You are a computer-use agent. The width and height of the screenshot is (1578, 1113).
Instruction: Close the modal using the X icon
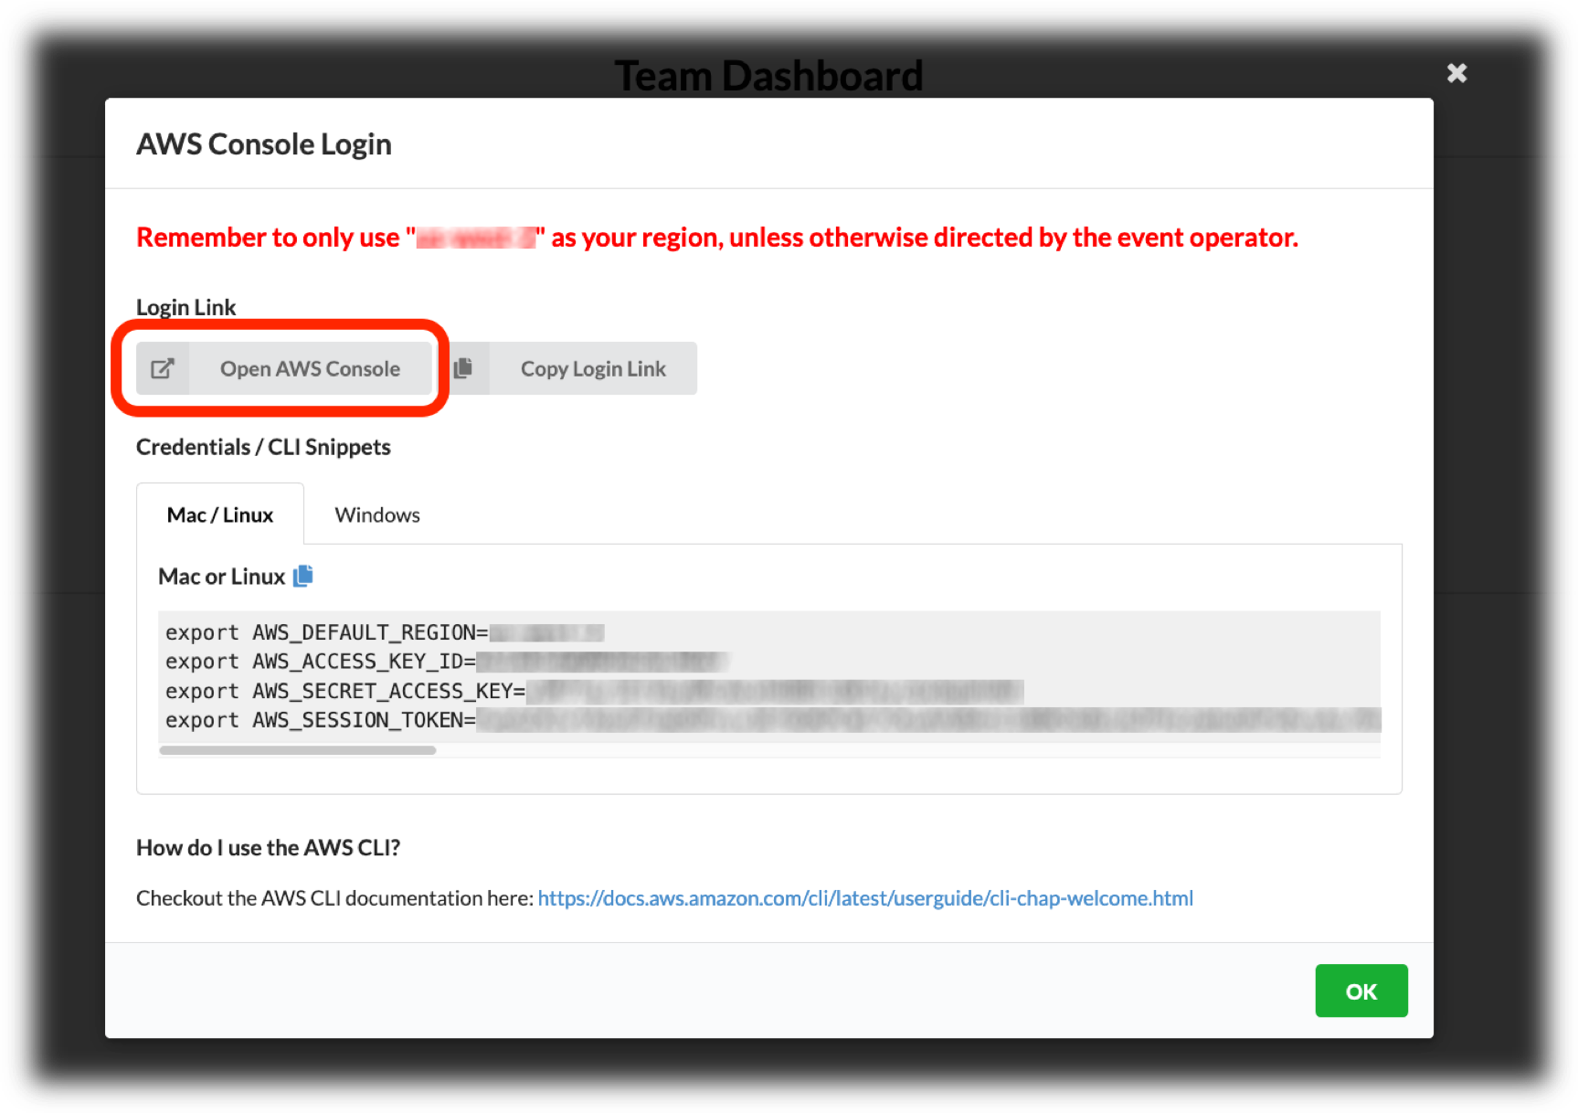(x=1456, y=73)
